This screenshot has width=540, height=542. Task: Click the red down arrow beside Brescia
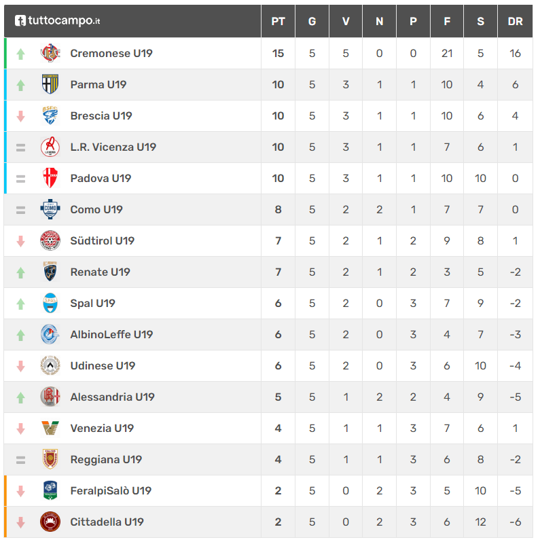[21, 117]
